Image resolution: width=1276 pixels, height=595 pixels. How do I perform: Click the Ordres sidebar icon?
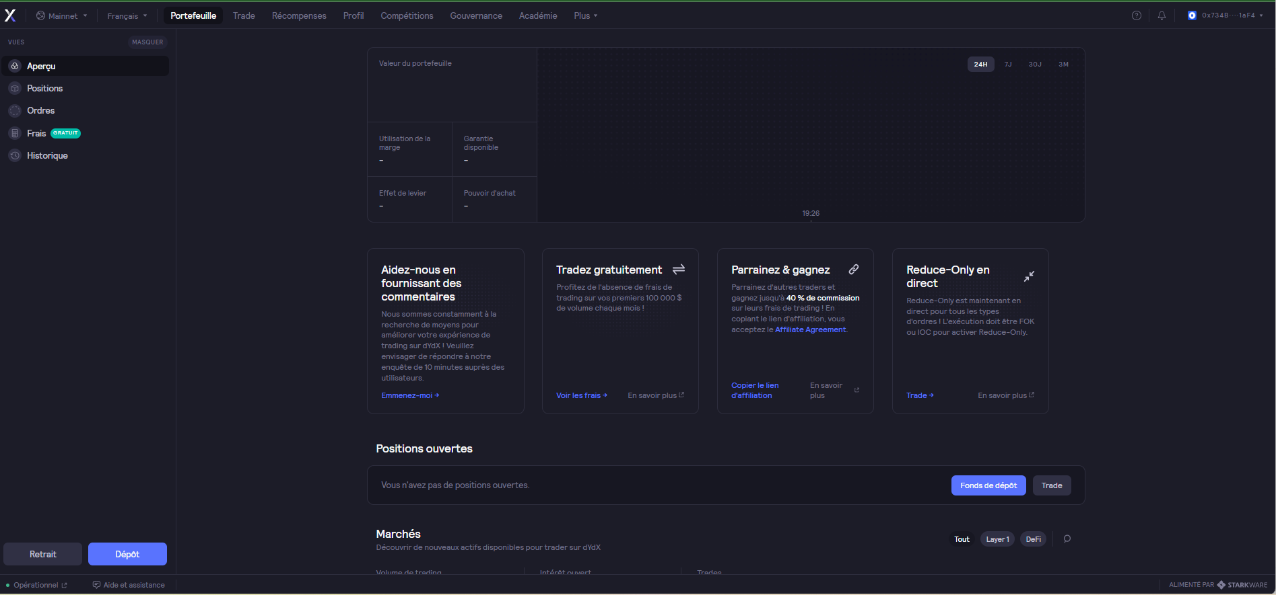tap(15, 110)
